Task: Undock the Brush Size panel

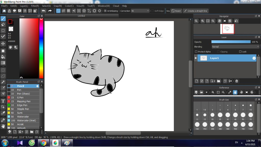Action: (x=256, y=99)
